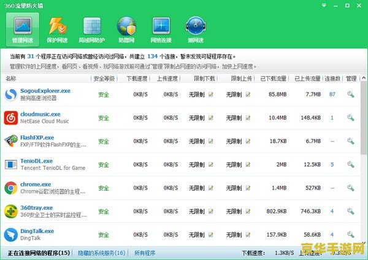Screen dimensions: 368x260
Task: Edit download limit for FlashFXP.exe
Action: coord(211,141)
